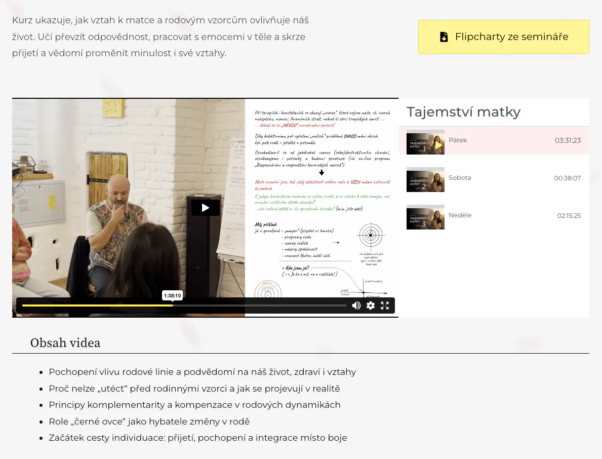Click the Tajemství matky playlist heading
This screenshot has width=602, height=459.
tap(463, 112)
